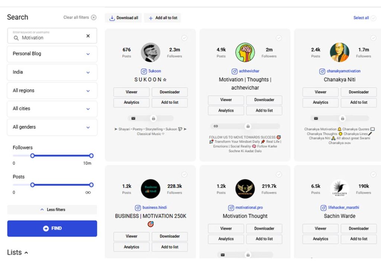Click the link icon under achhevichar card
The image size is (381, 267).
point(216,126)
